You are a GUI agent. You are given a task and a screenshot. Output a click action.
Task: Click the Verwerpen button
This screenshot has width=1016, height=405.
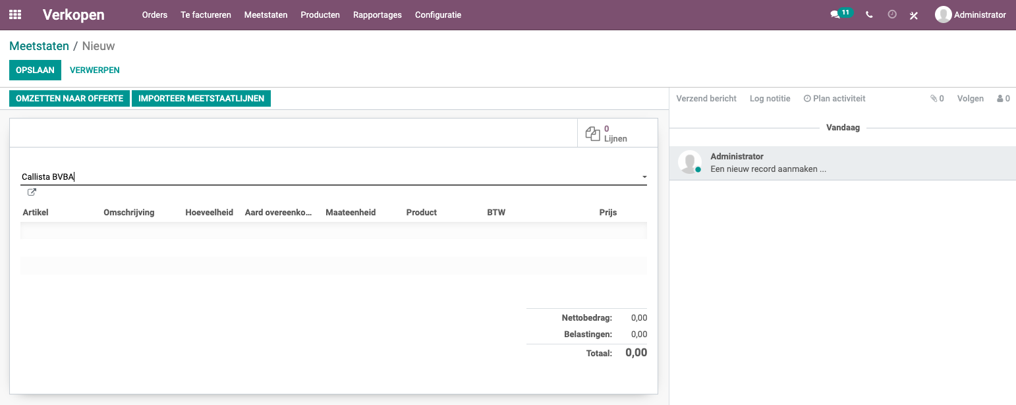click(95, 70)
